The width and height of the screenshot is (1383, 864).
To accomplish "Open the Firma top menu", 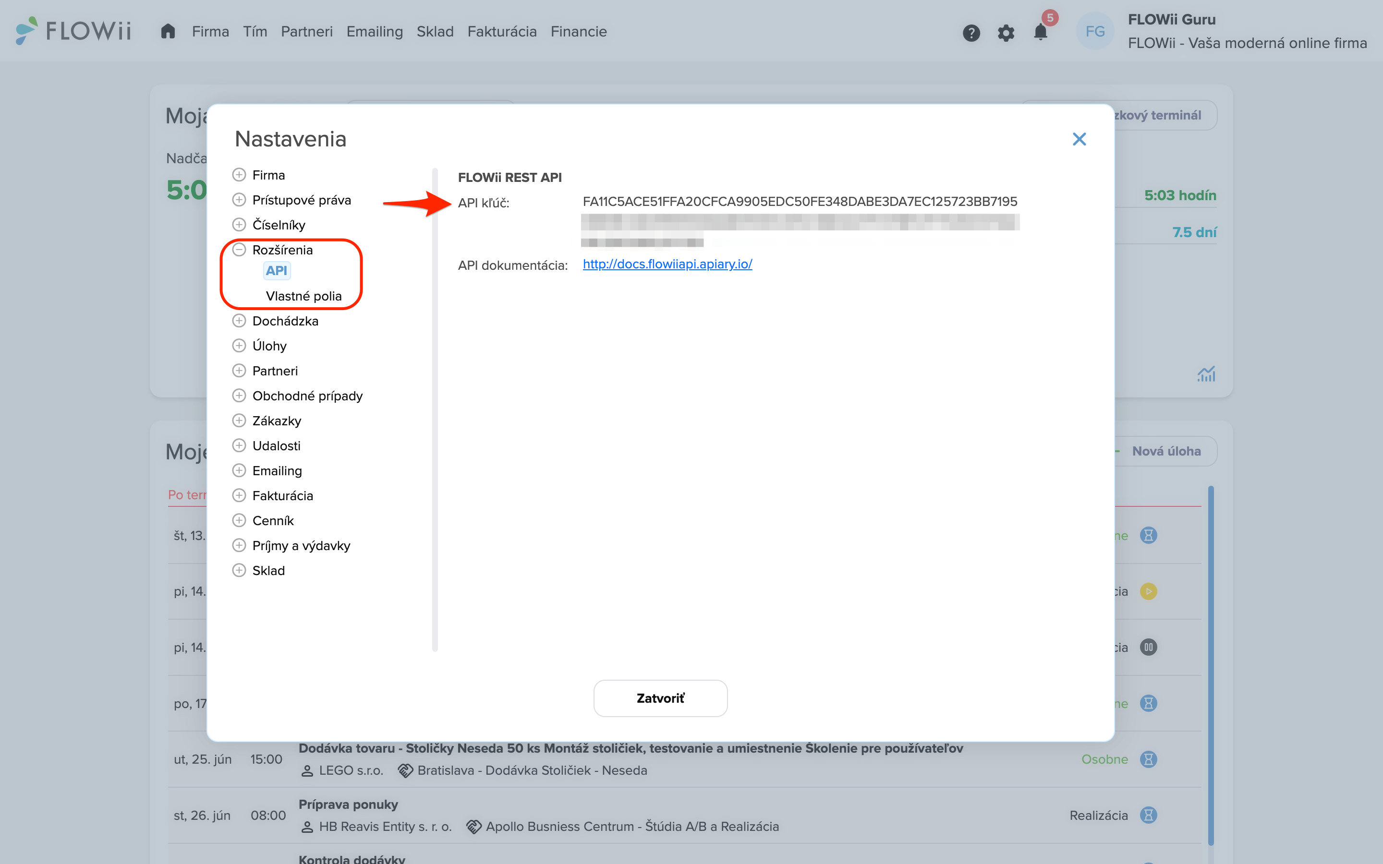I will point(210,31).
